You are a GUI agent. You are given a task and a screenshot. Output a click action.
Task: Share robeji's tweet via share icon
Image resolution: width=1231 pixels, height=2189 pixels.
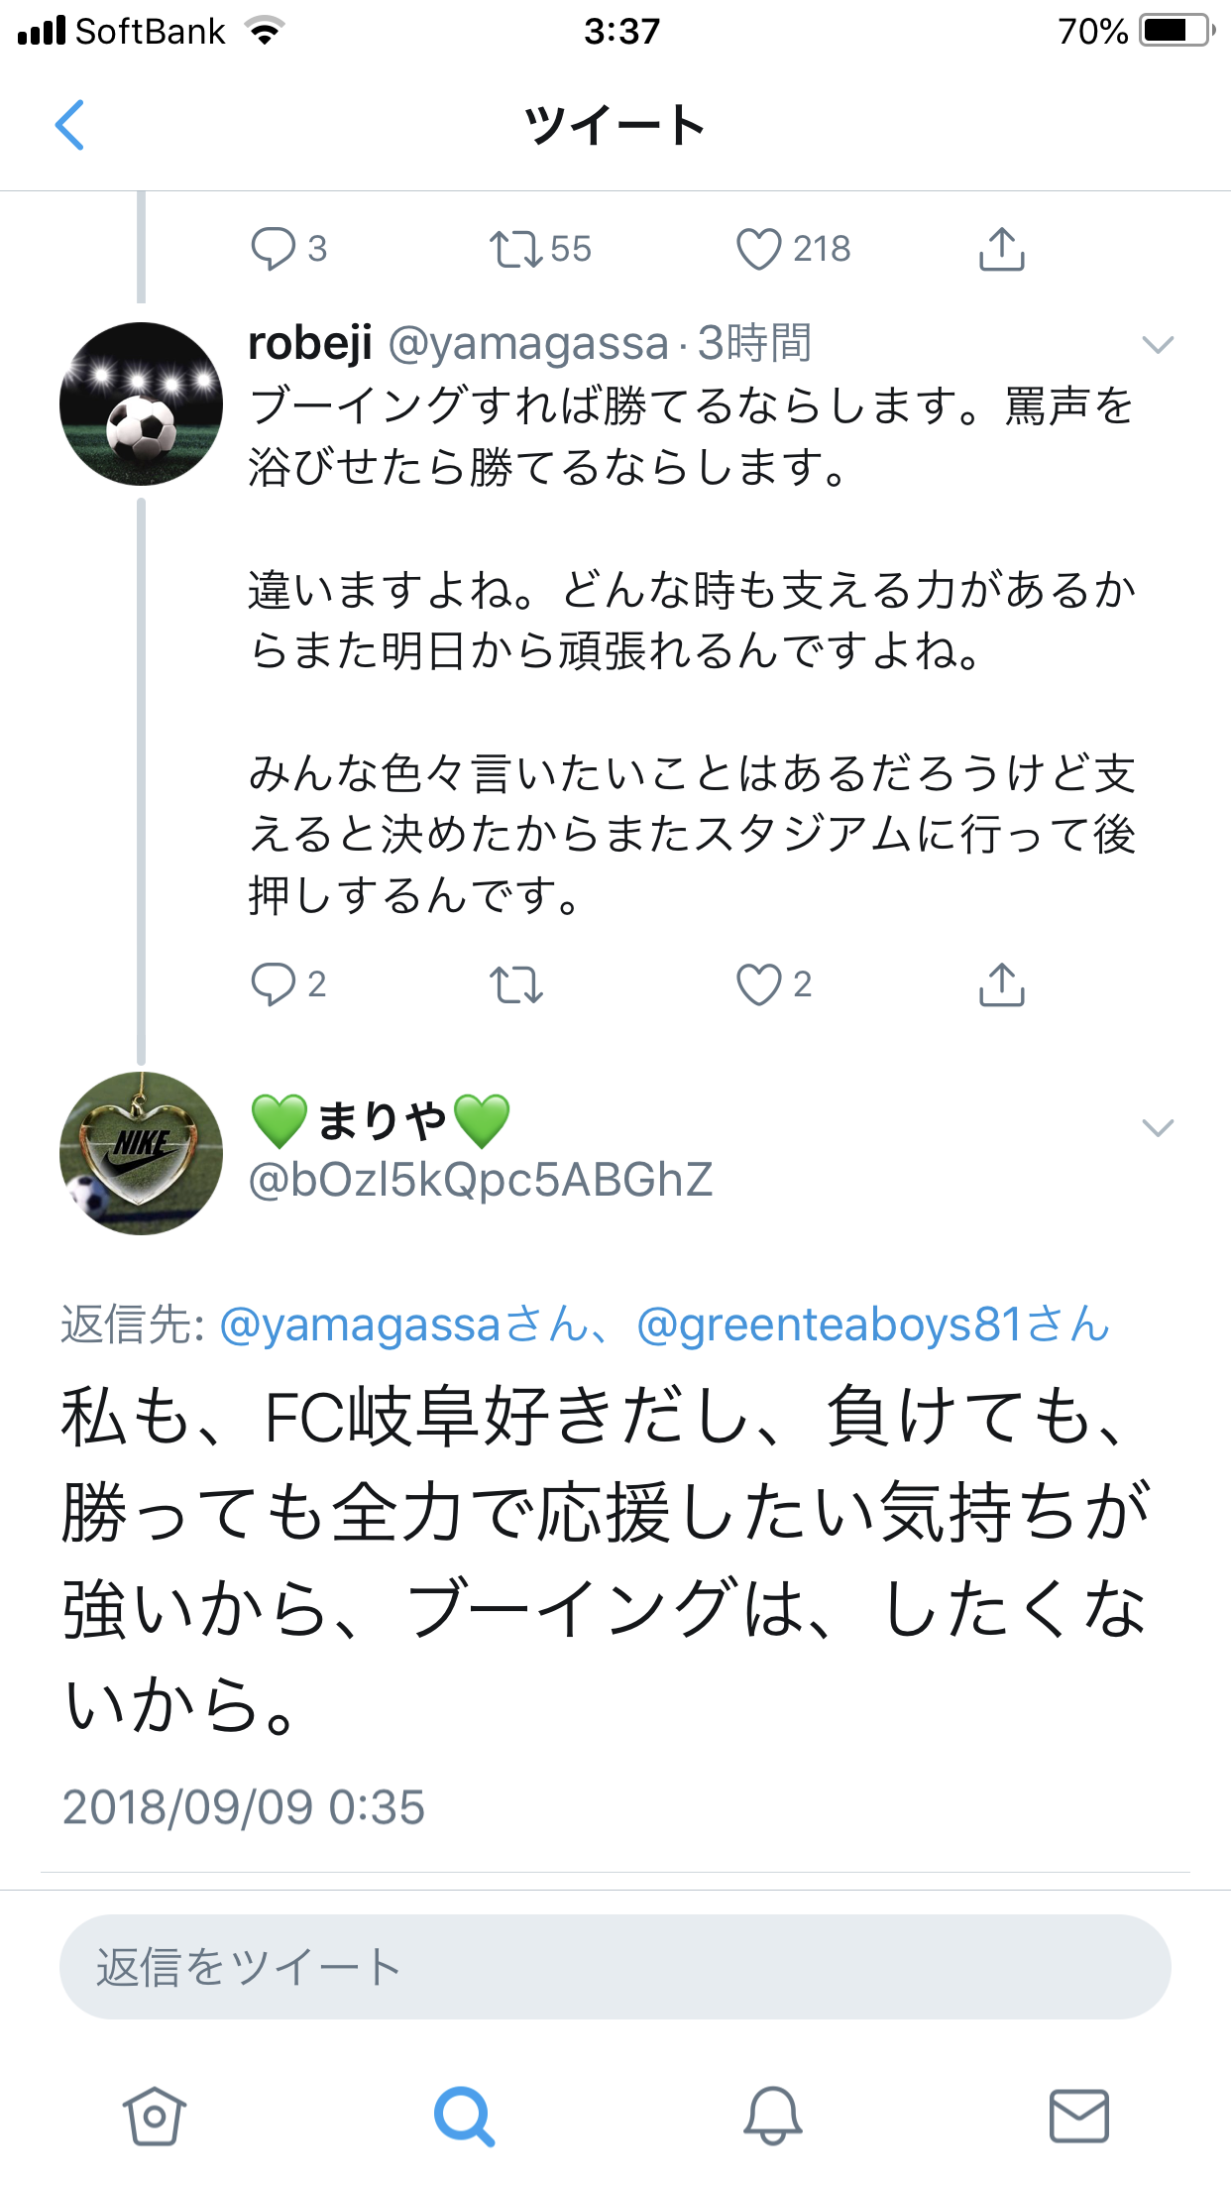(1001, 984)
